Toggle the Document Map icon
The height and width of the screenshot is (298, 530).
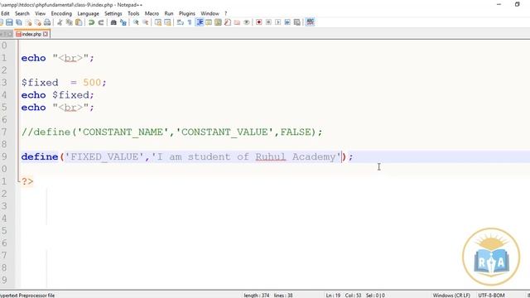click(218, 22)
